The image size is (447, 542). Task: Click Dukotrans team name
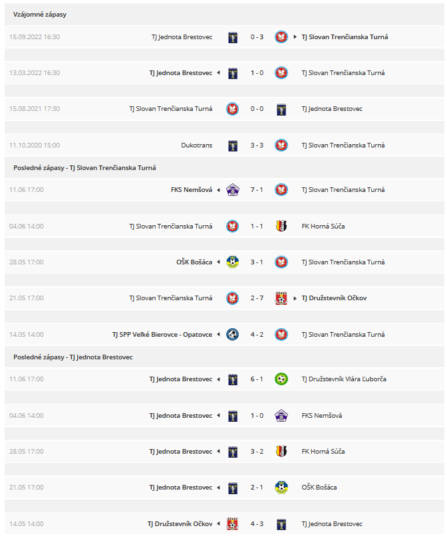tap(197, 145)
